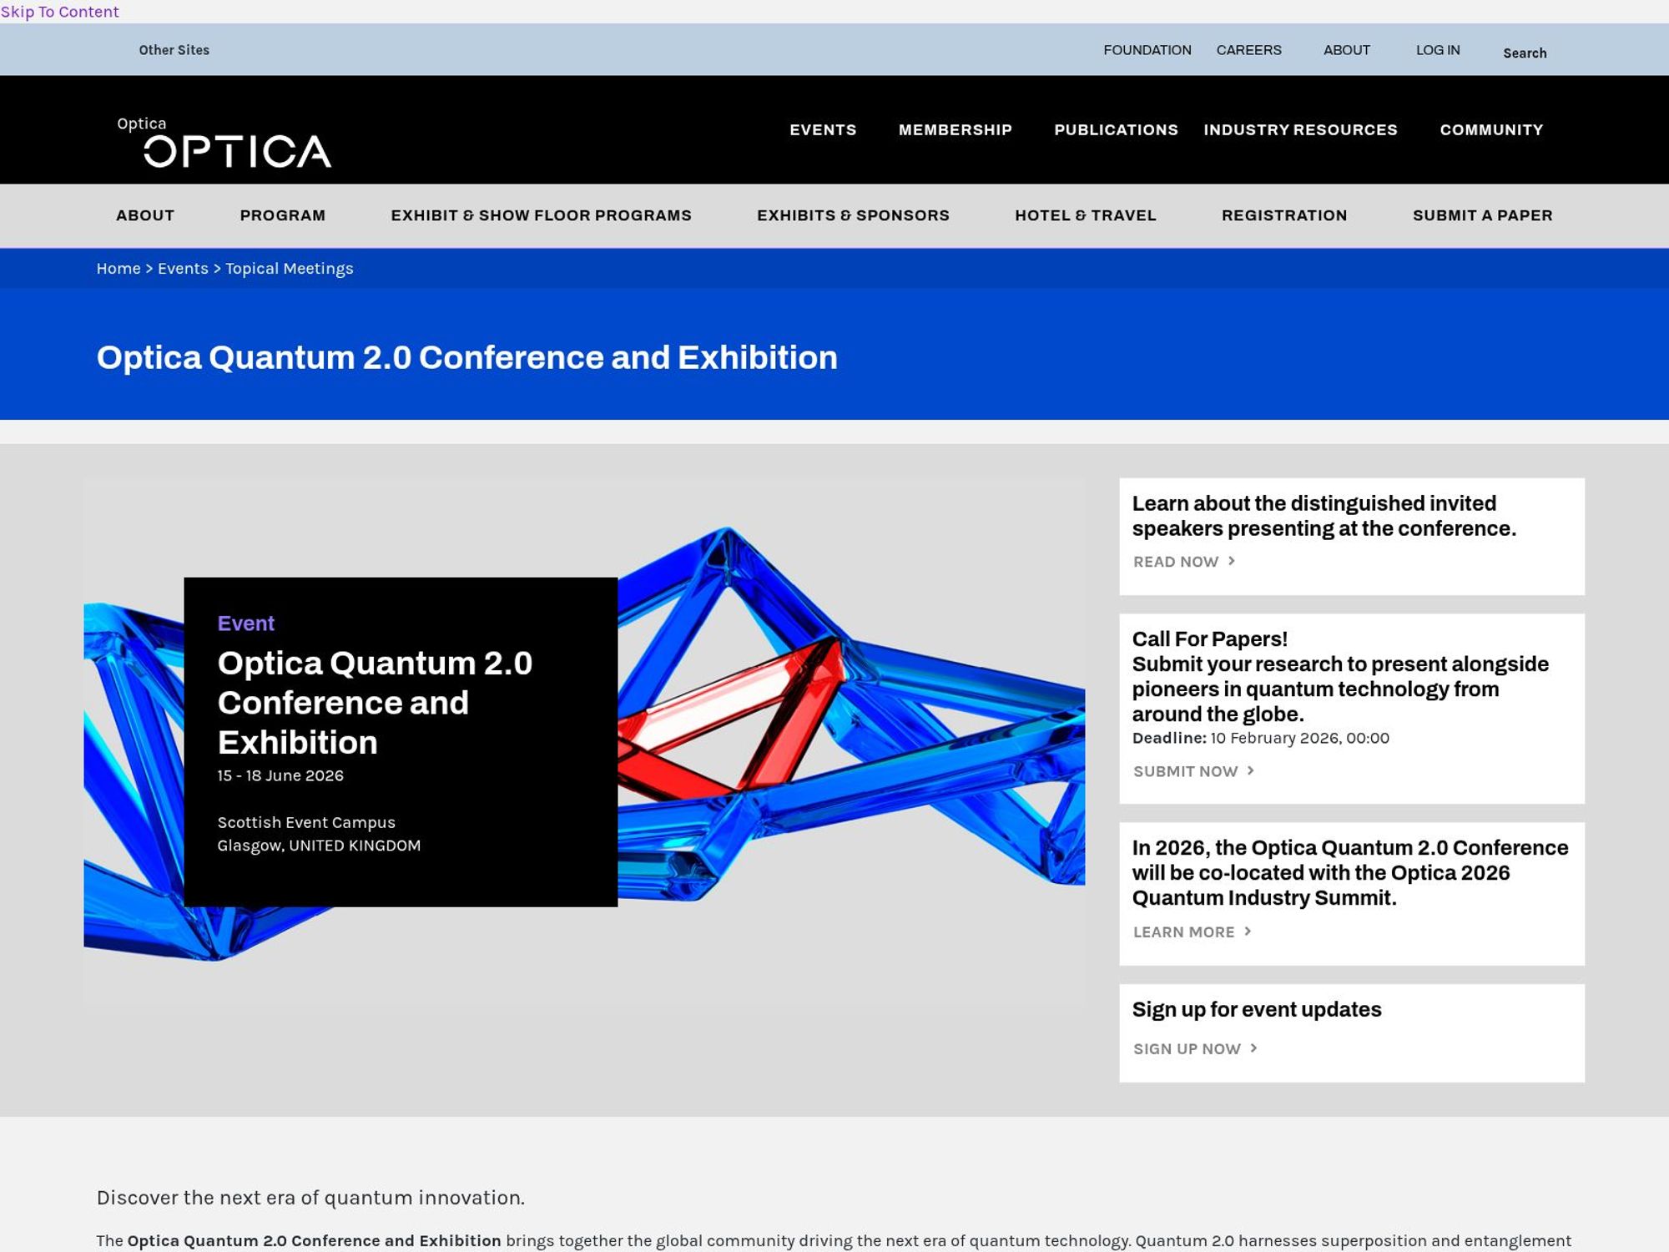Viewport: 1669px width, 1252px height.
Task: Click the LOG IN button
Action: [x=1437, y=50]
